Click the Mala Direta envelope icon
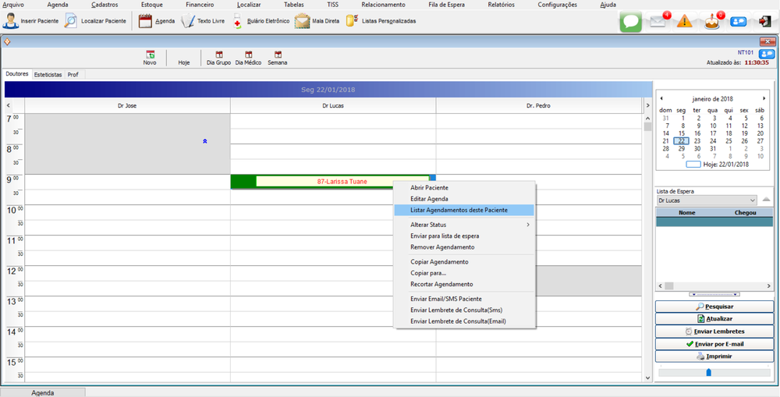The width and height of the screenshot is (780, 397). 303,21
